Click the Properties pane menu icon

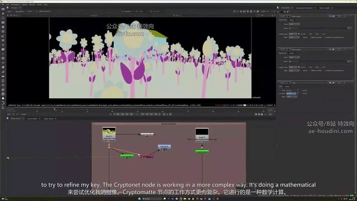pos(278,8)
